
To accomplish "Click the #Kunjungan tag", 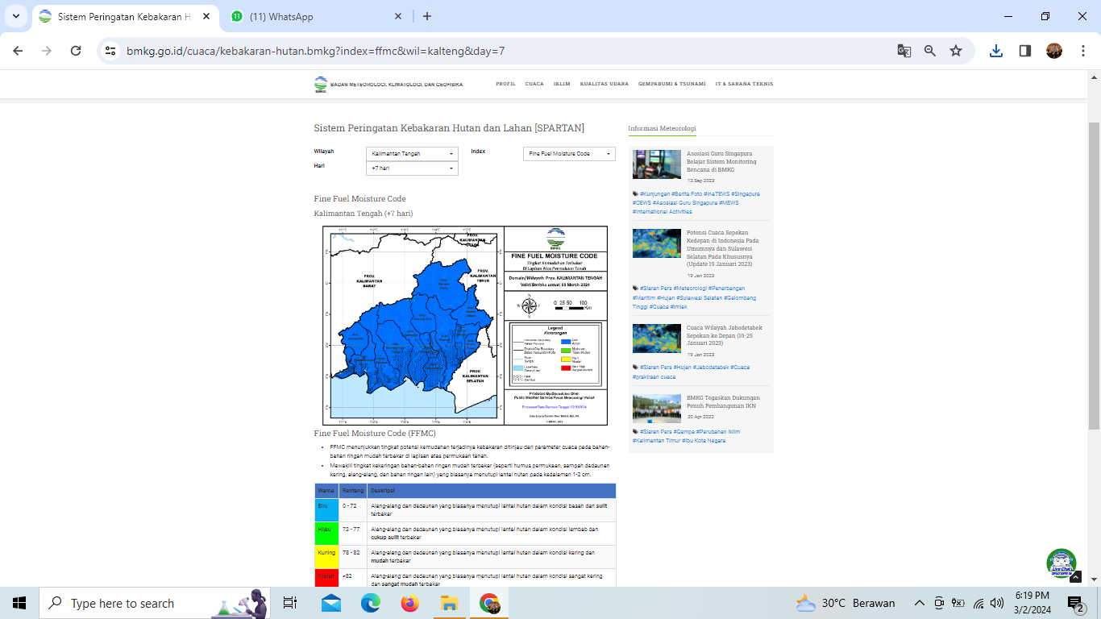I will tap(654, 193).
